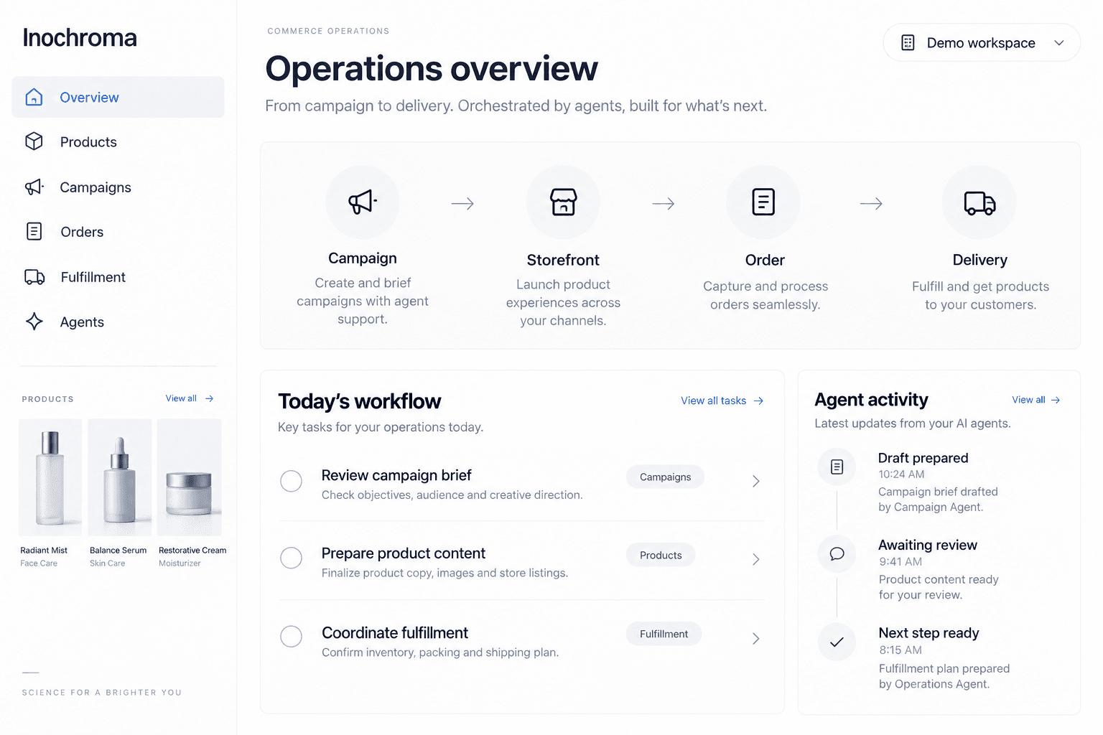Open the Radiant Mist product thumbnail

50,477
